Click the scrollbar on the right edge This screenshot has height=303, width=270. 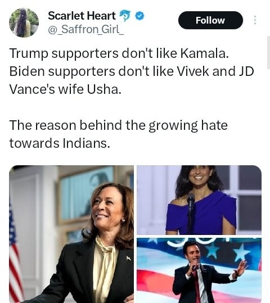(x=268, y=52)
